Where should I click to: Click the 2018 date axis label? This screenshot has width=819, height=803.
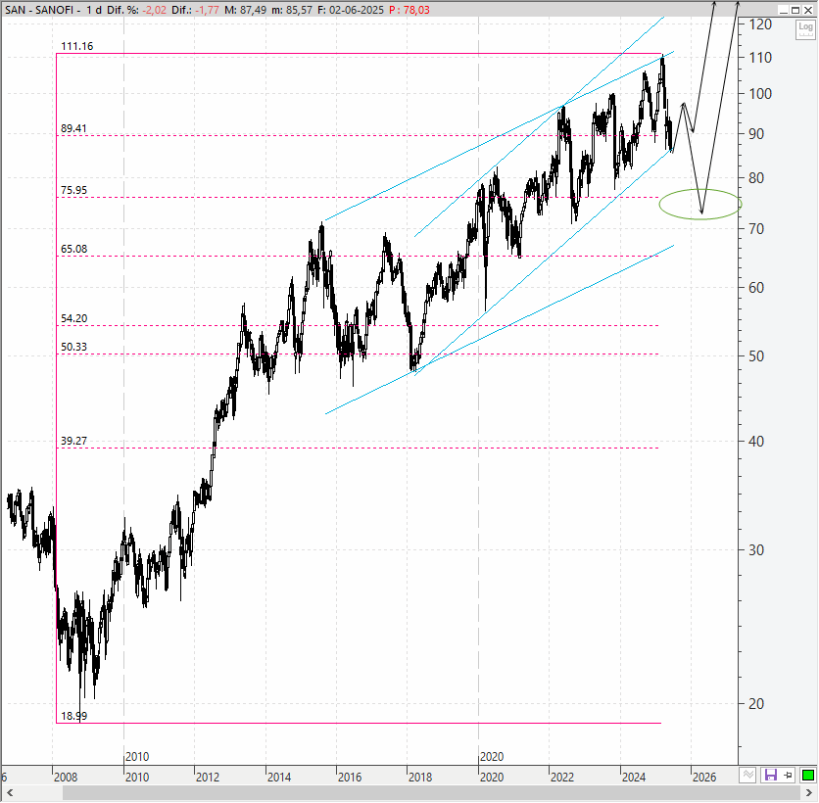420,778
